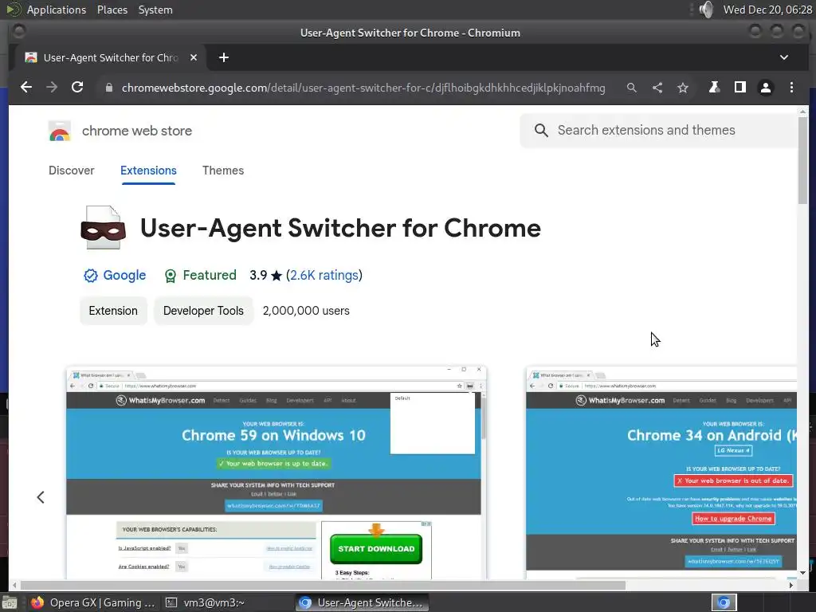The height and width of the screenshot is (612, 816).
Task: Click the vertical page scrollbar
Action: (802, 160)
